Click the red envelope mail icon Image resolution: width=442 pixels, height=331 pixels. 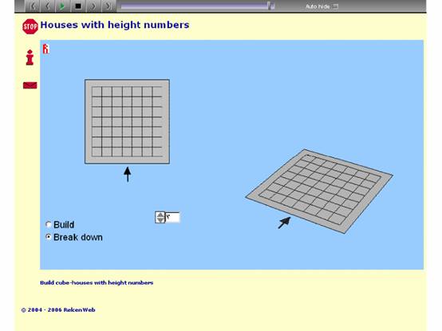pos(30,85)
